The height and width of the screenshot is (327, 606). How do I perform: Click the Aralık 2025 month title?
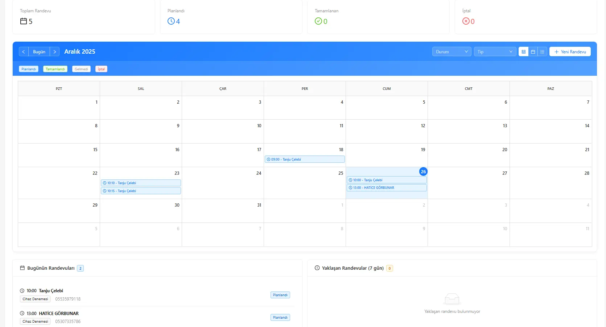[x=80, y=51]
